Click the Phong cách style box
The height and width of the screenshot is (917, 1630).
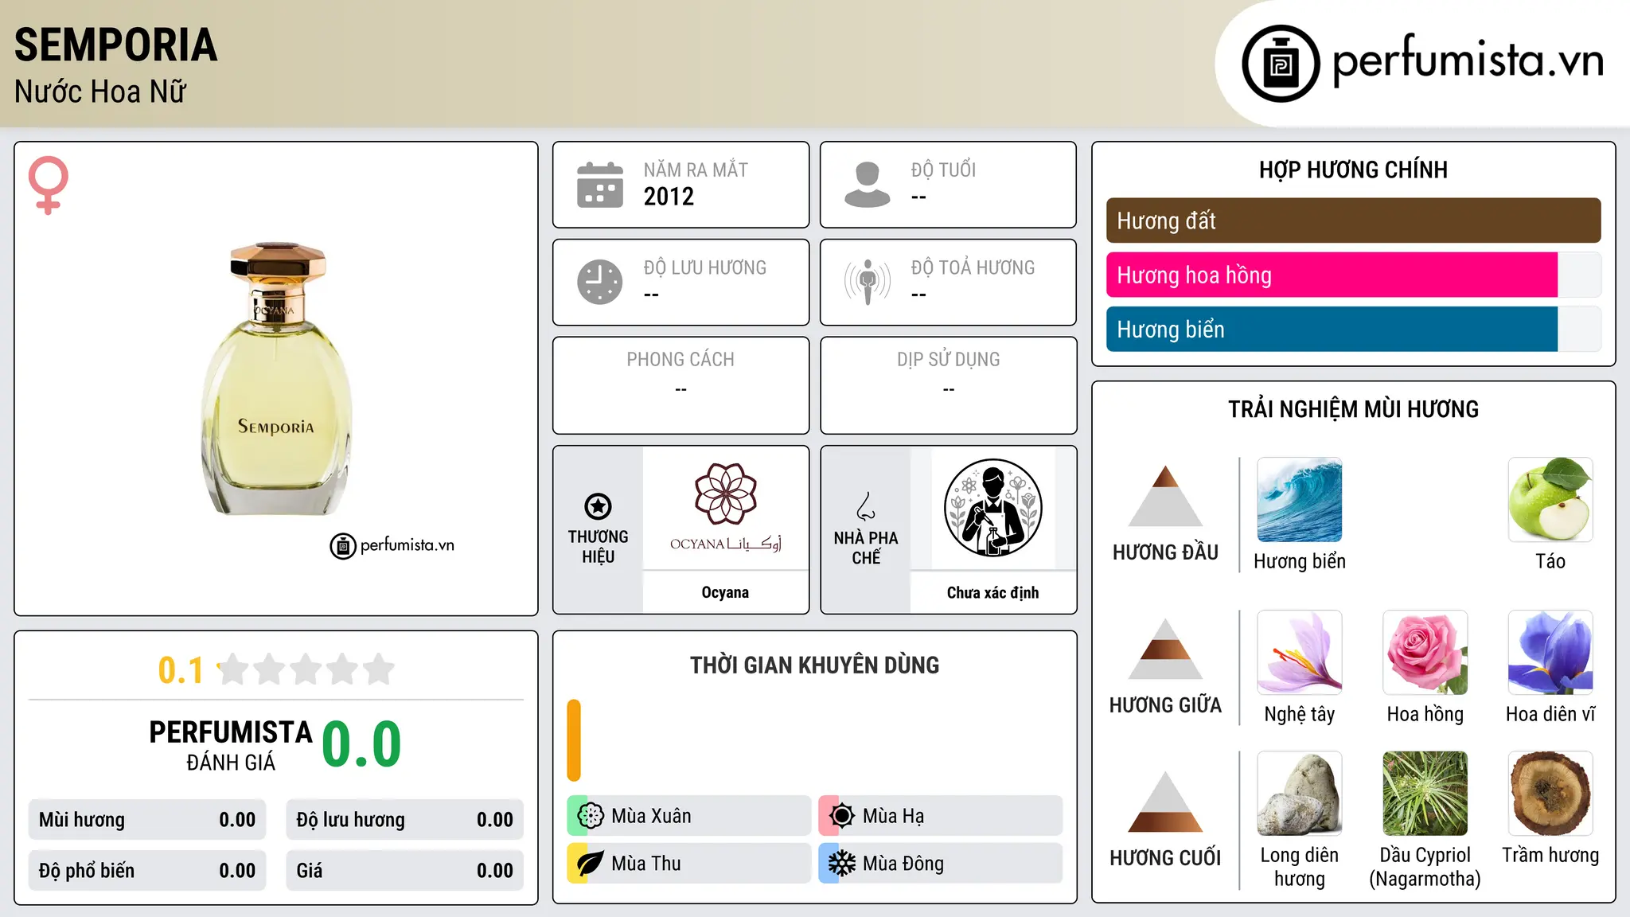680,385
